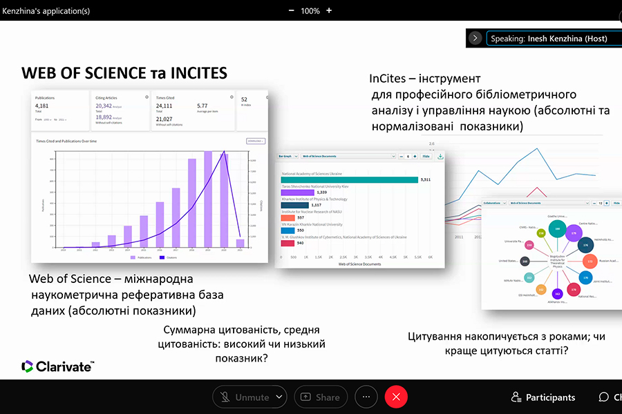Screen dimensions: 622x414
Task: Click the H-index value 52
Action: 244,99
